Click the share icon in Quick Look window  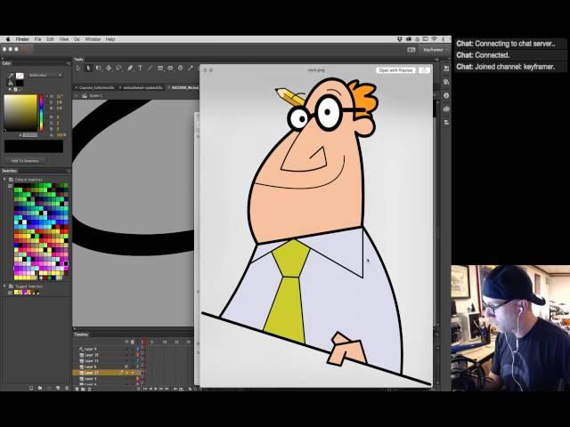click(424, 70)
